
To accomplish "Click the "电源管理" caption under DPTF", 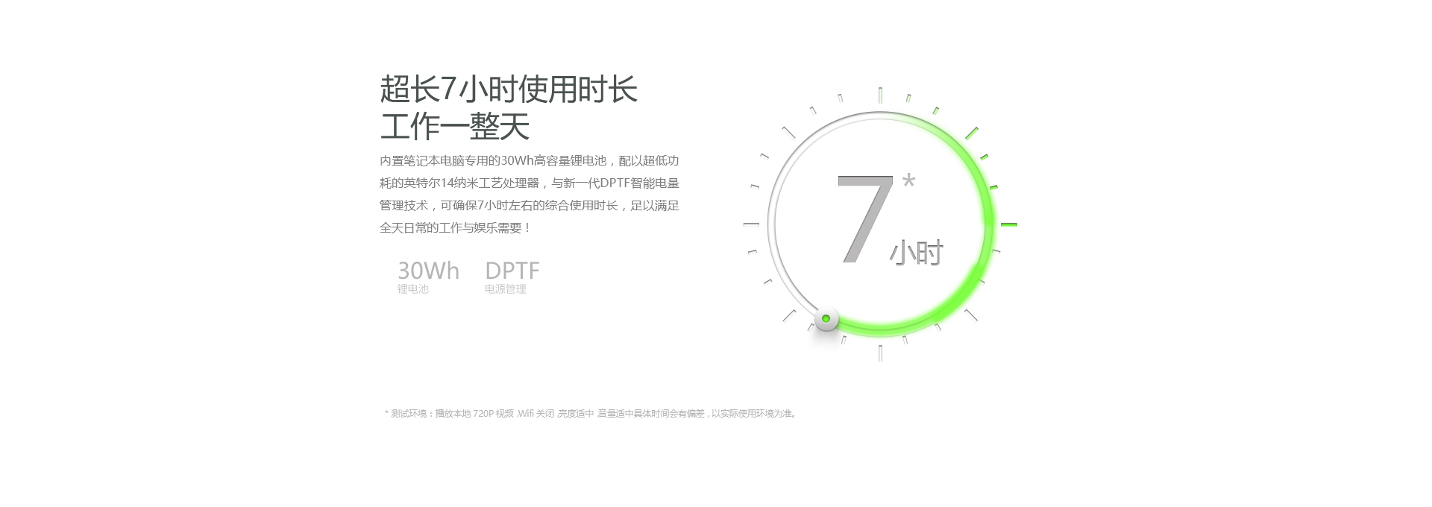I will [505, 289].
